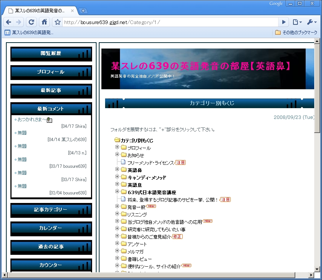Viewport: 322px width, 280px height.
Task: Expand the プロフィール folder plus sign
Action: tap(117, 147)
